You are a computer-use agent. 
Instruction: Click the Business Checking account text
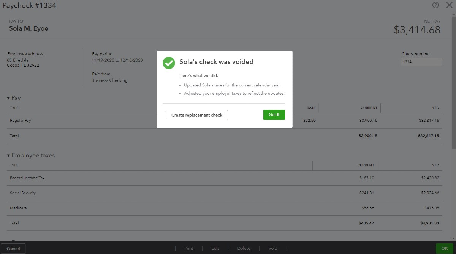point(109,80)
